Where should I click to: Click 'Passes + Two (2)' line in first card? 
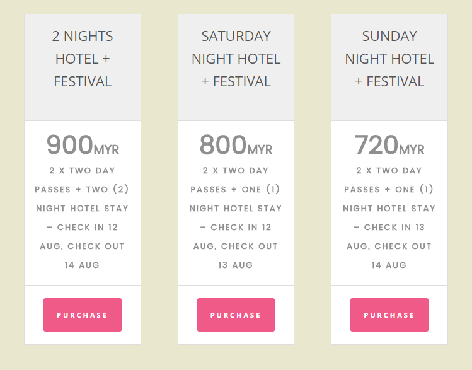click(82, 190)
